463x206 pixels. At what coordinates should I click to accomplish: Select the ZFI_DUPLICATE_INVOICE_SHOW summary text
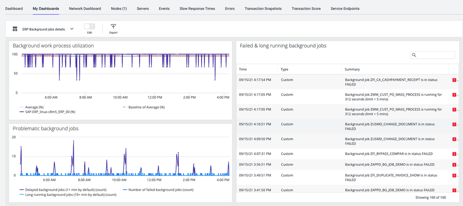(x=391, y=177)
